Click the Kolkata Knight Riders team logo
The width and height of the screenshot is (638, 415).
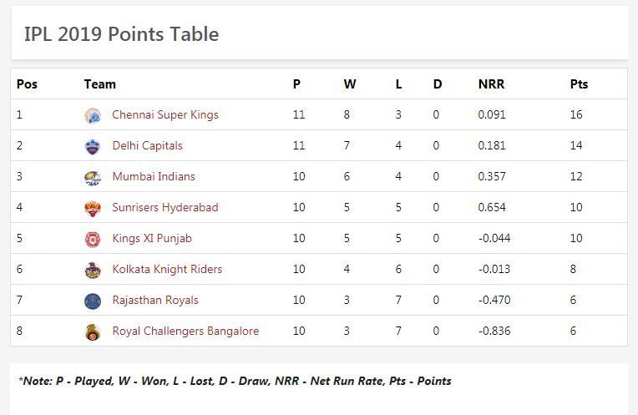(x=93, y=270)
